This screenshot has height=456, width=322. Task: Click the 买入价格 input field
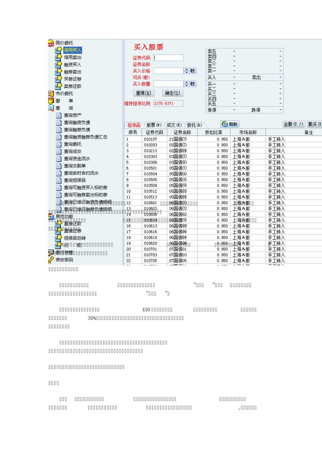[x=168, y=71]
